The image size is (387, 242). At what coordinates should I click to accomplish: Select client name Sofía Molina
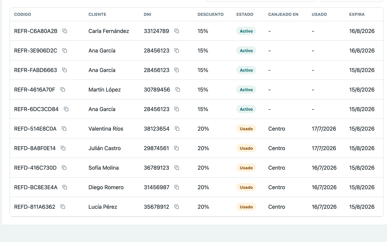[x=103, y=168]
